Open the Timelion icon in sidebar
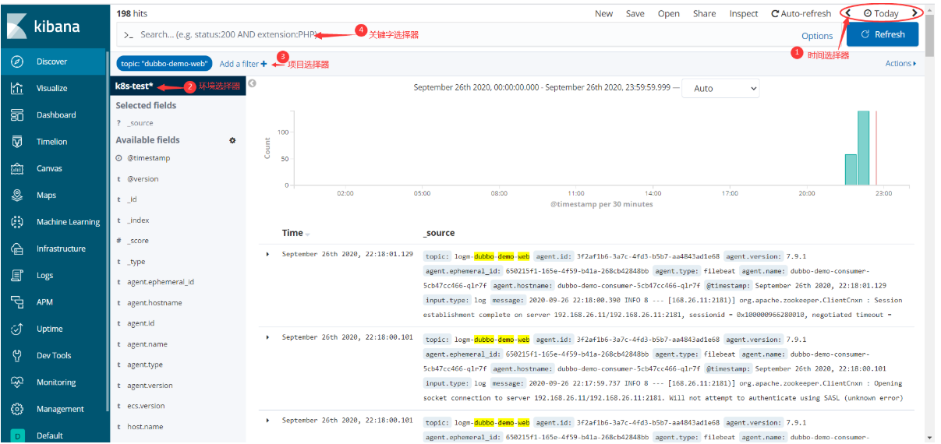The height and width of the screenshot is (444, 941). tap(17, 142)
